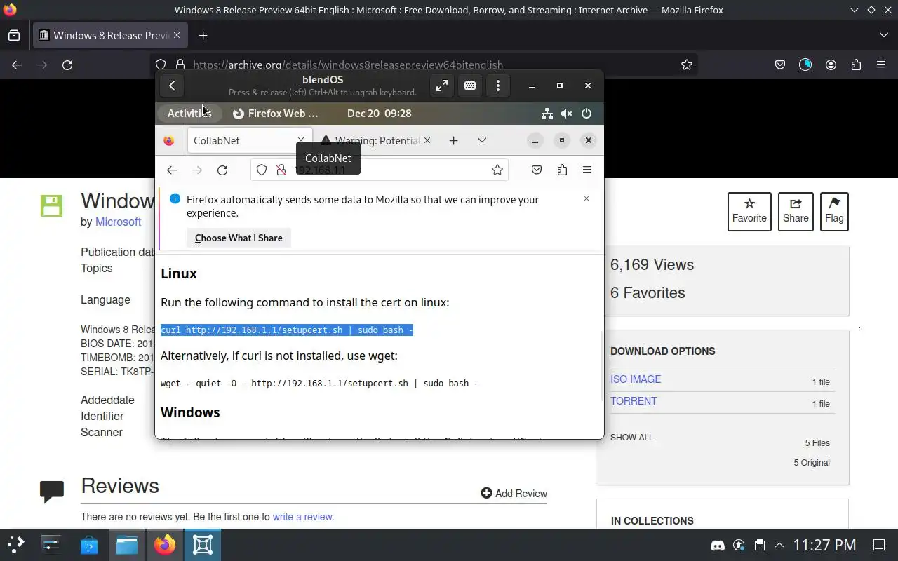The height and width of the screenshot is (561, 898).
Task: Click the tracking protection shield in guest address bar
Action: pyautogui.click(x=262, y=170)
